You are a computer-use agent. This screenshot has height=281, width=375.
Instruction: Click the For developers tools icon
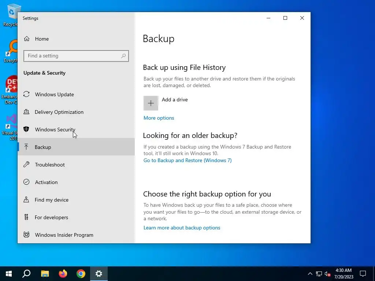[x=26, y=217]
